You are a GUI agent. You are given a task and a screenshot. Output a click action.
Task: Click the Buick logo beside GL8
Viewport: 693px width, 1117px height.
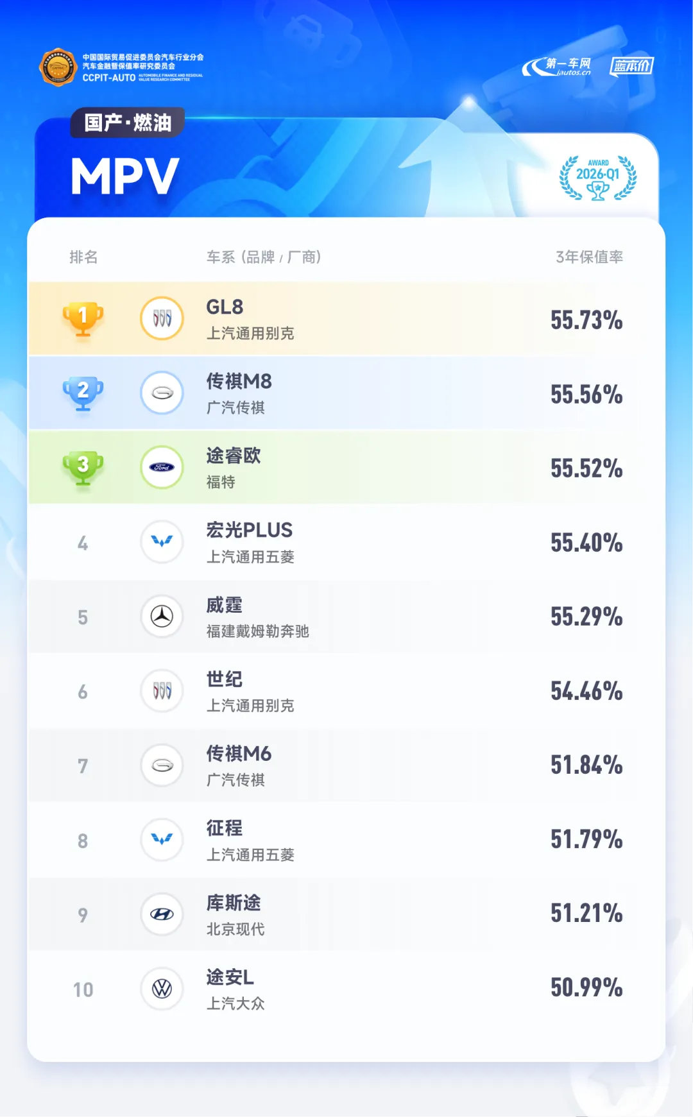tap(162, 318)
